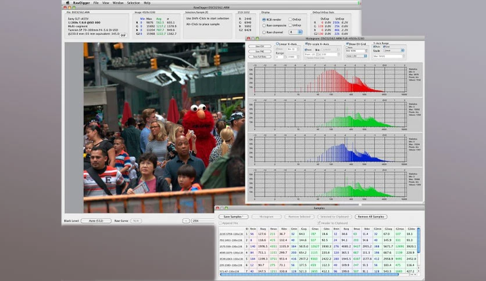
Task: Click the Save CSV button
Action: (260, 46)
